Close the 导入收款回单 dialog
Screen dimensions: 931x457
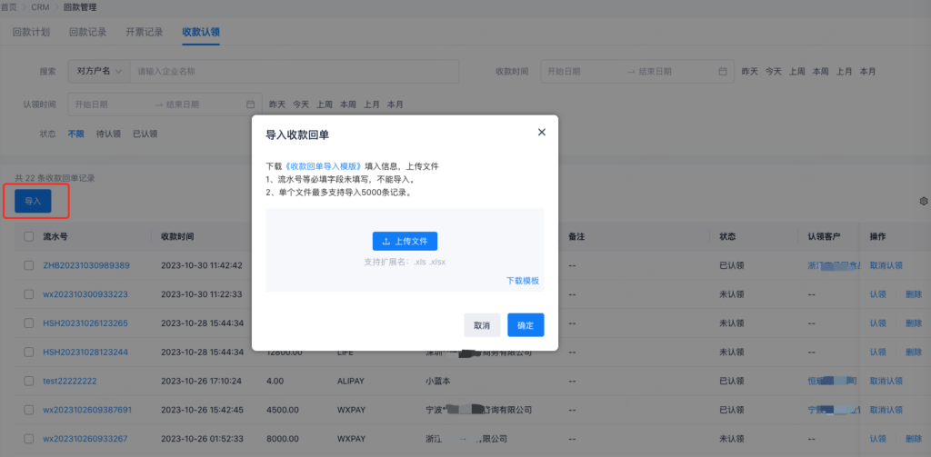click(x=542, y=133)
